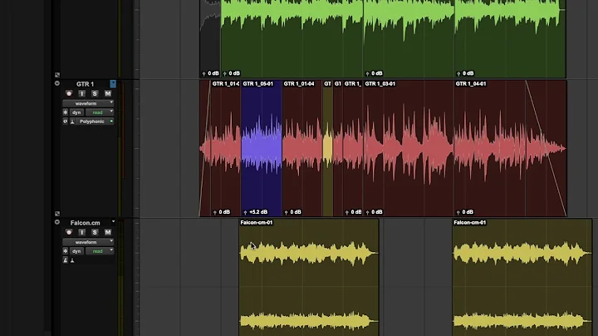Click playlist lanes icon above GTR 1 track
Screen dimensions: 598x336
(x=57, y=75)
